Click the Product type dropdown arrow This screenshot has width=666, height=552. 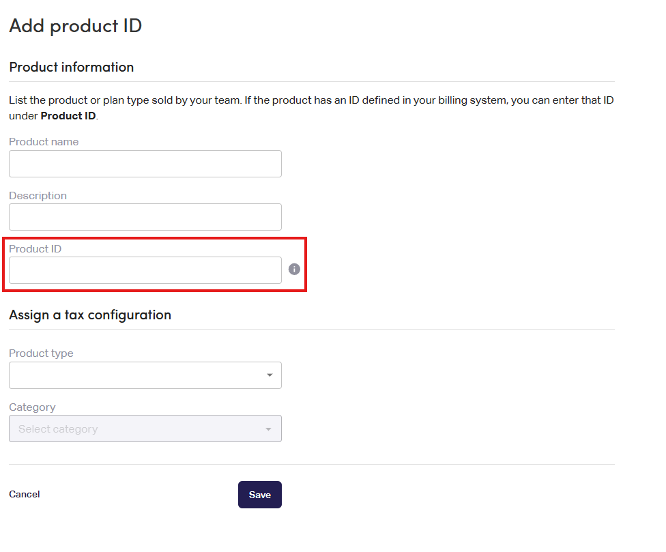click(x=270, y=375)
